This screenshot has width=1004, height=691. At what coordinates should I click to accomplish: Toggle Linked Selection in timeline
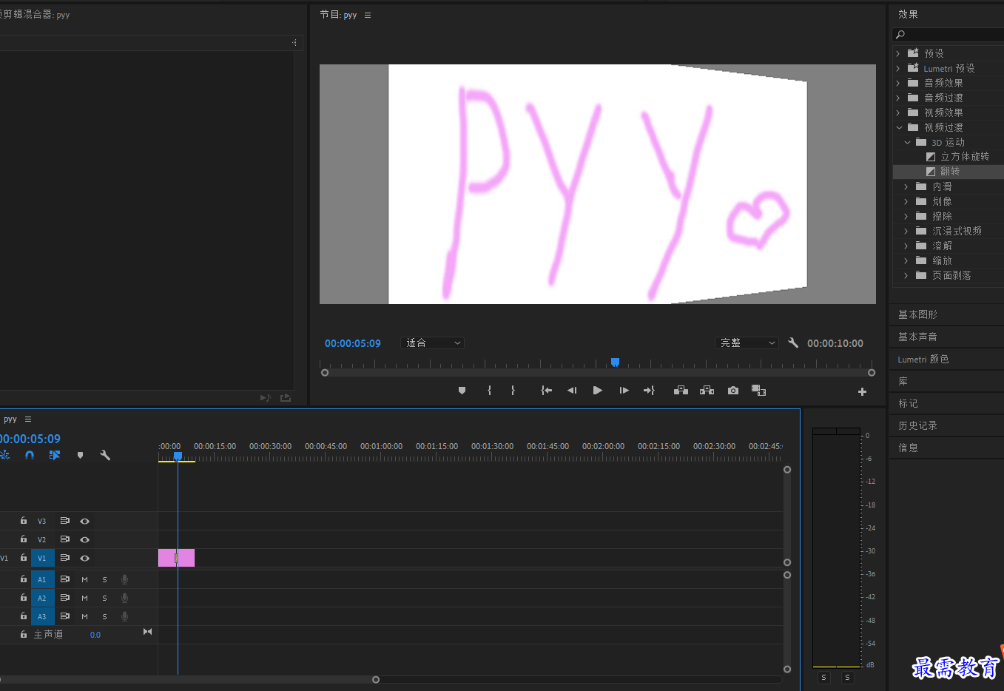55,455
